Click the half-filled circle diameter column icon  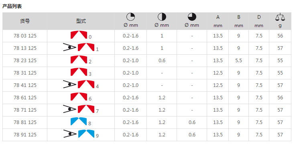[x=162, y=17]
